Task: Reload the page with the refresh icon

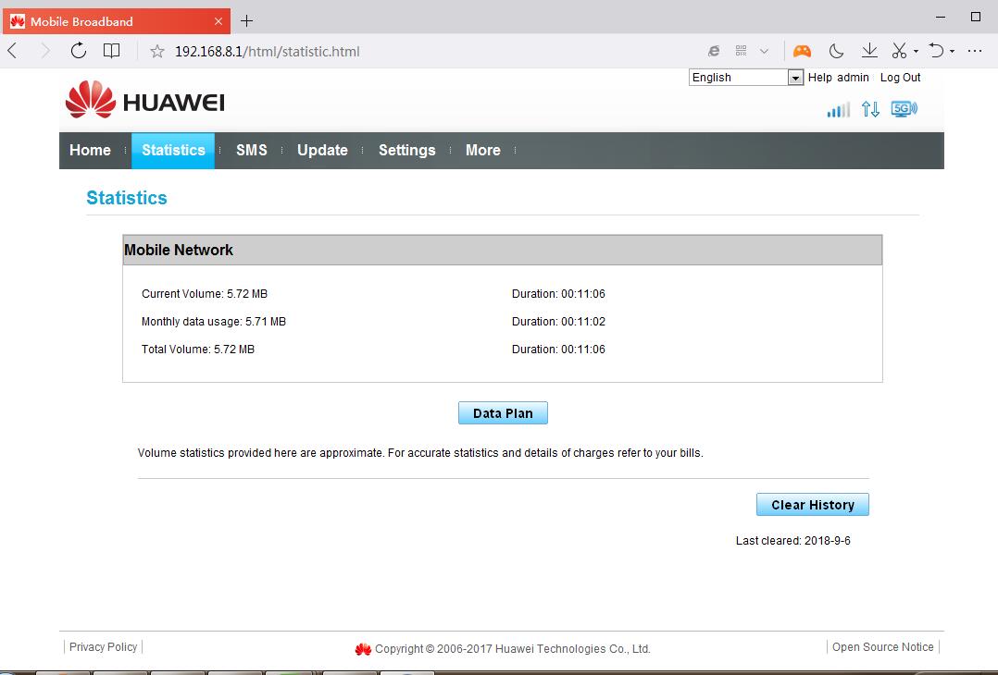Action: (x=78, y=51)
